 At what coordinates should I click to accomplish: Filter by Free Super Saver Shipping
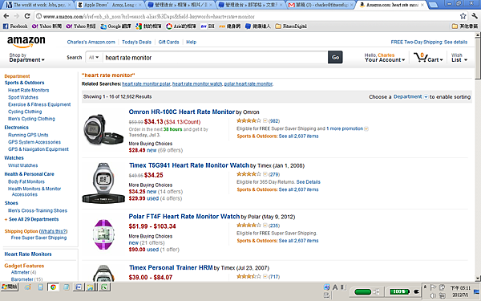point(38,238)
